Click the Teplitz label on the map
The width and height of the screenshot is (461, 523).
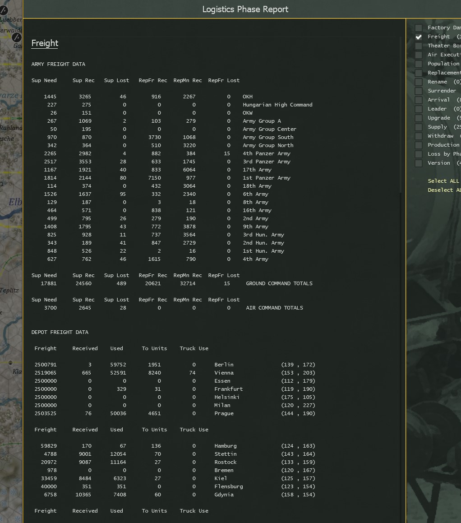pos(9,290)
